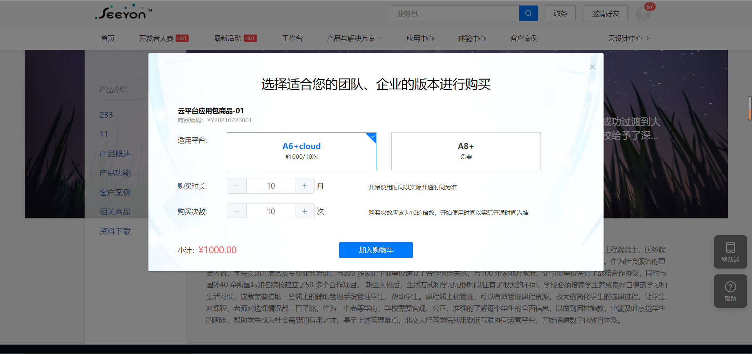The image size is (752, 354).
Task: Jump to 产品概述 in sidebar
Action: pyautogui.click(x=115, y=154)
